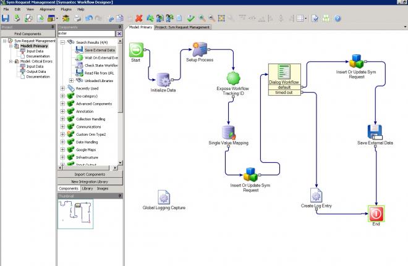Expand the Recently Used category

(x=62, y=88)
